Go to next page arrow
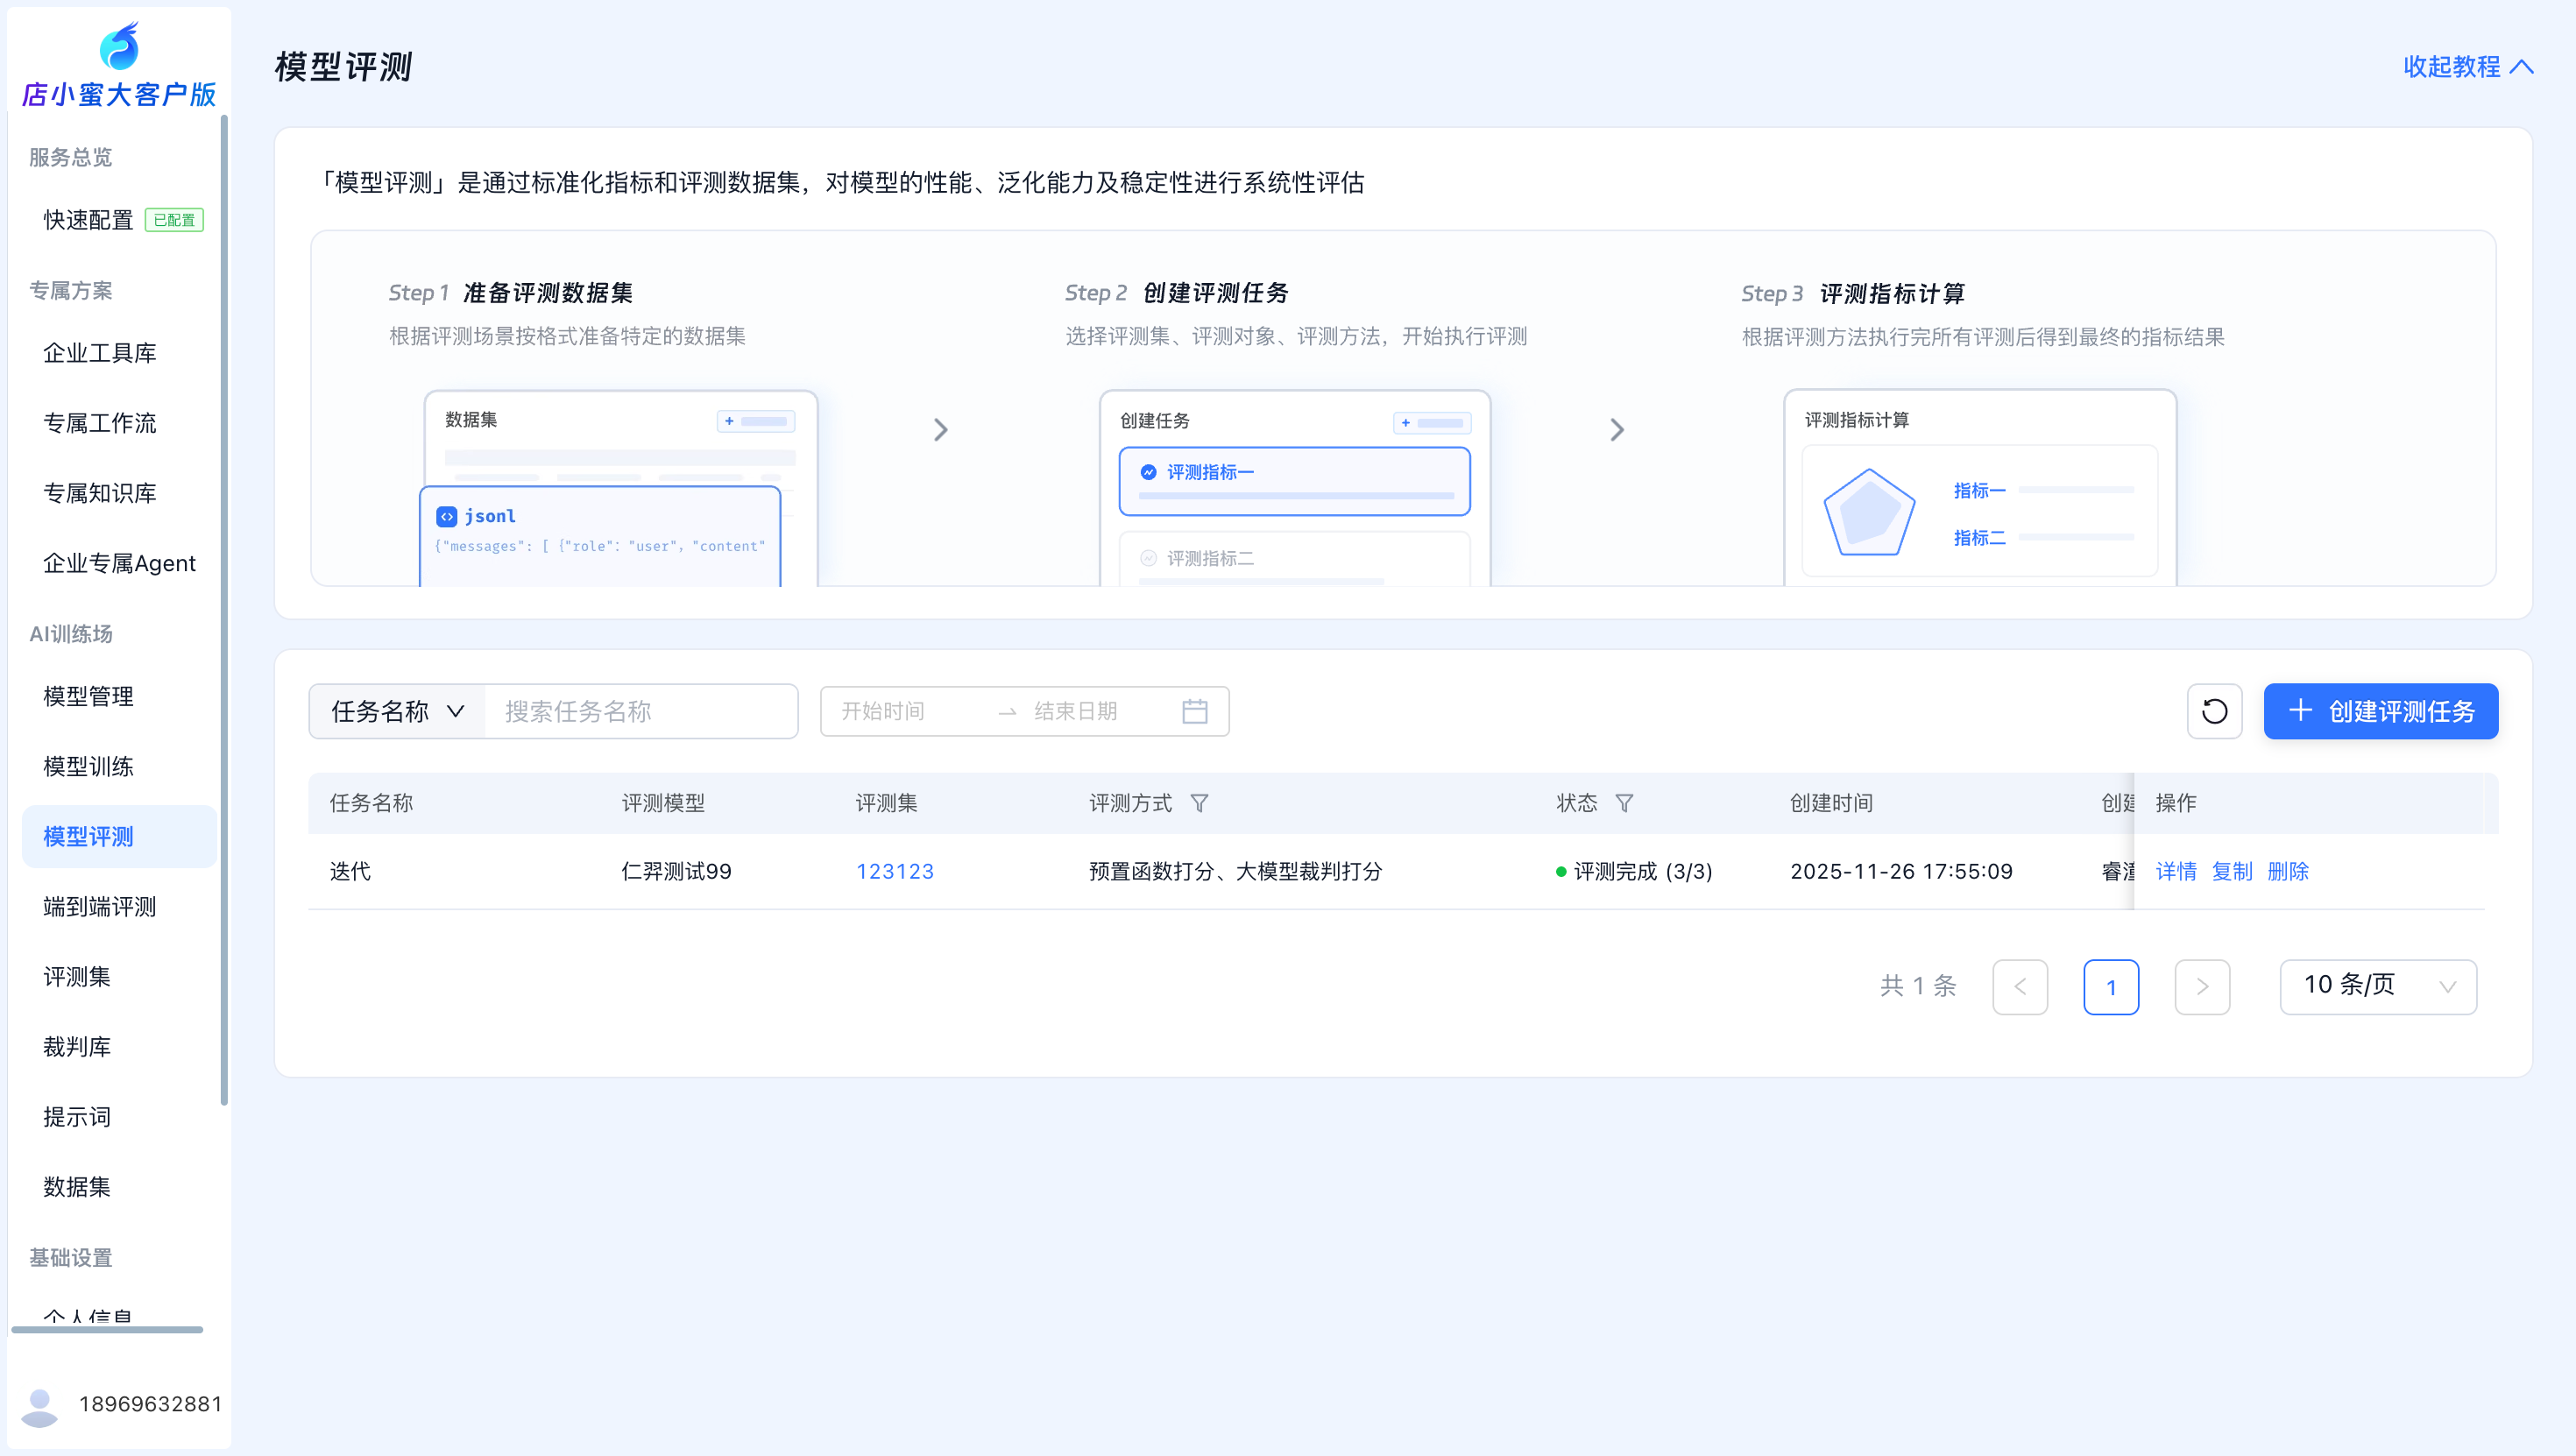This screenshot has width=2576, height=1456. tap(2202, 987)
